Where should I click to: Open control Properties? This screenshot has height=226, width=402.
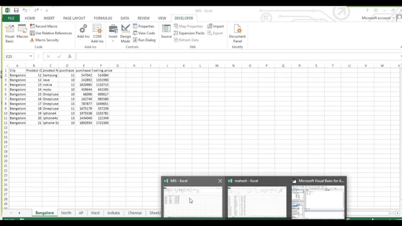144,26
